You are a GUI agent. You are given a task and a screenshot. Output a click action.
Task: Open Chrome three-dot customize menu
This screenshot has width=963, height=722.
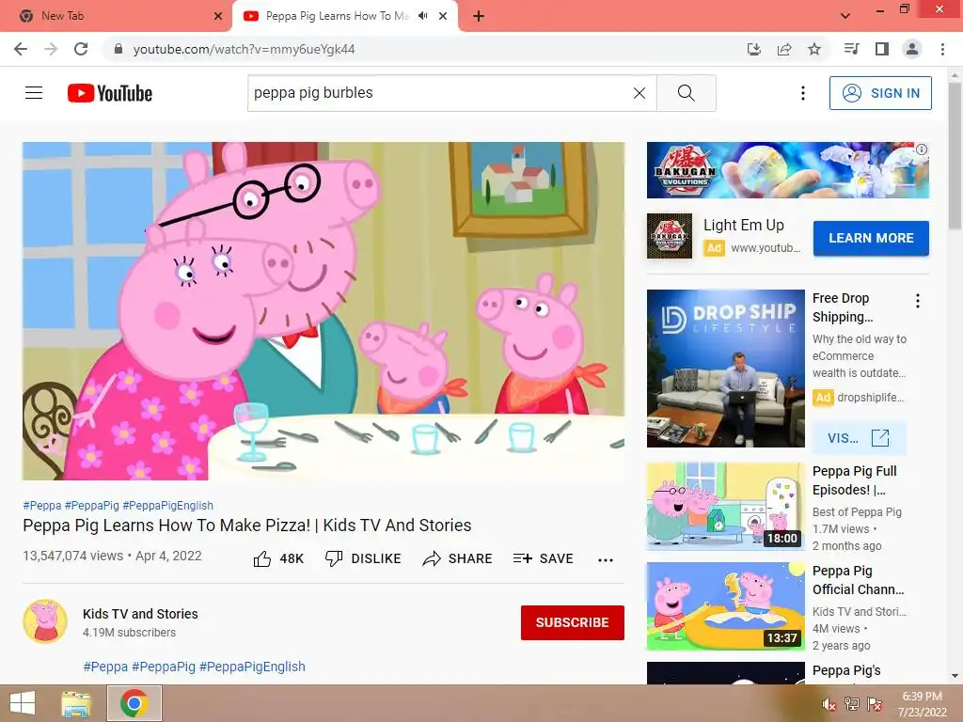click(942, 49)
